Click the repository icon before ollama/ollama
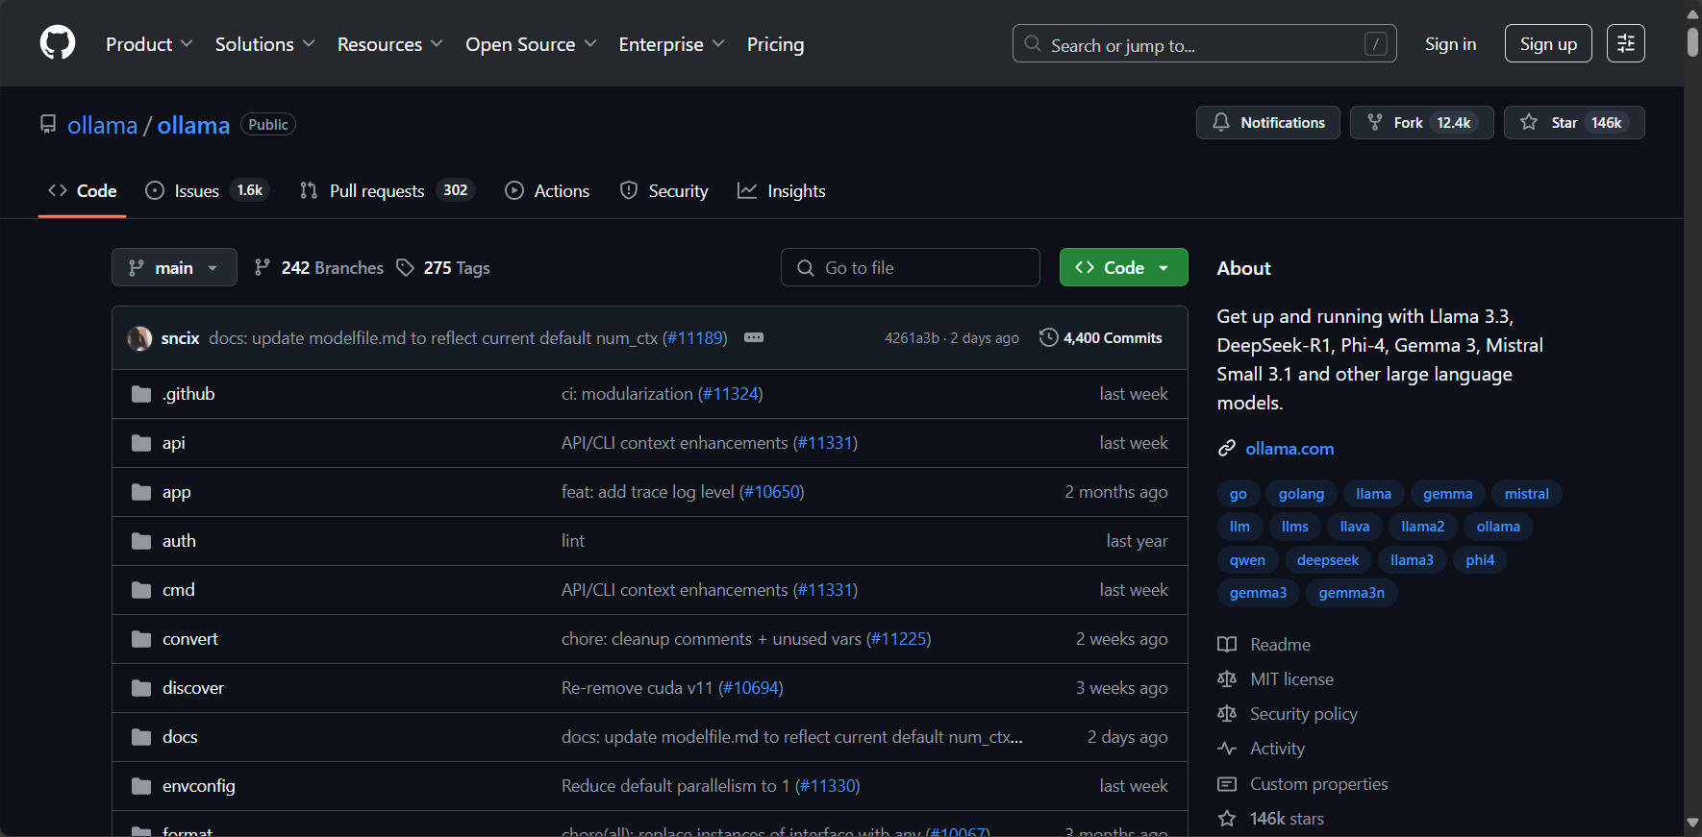The height and width of the screenshot is (837, 1702). point(48,124)
